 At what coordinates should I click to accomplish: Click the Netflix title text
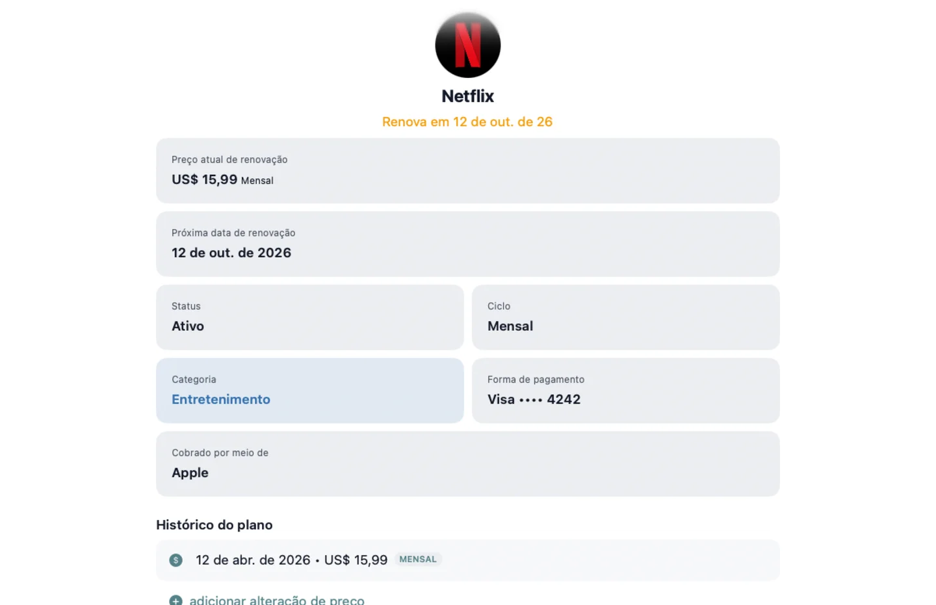point(467,96)
